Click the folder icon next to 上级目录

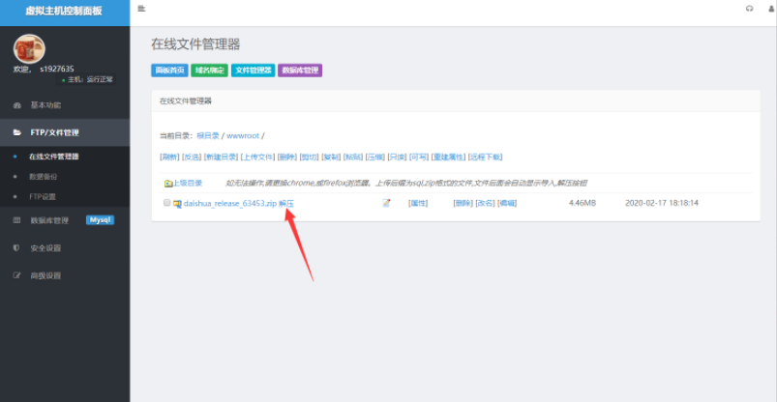[x=168, y=184]
